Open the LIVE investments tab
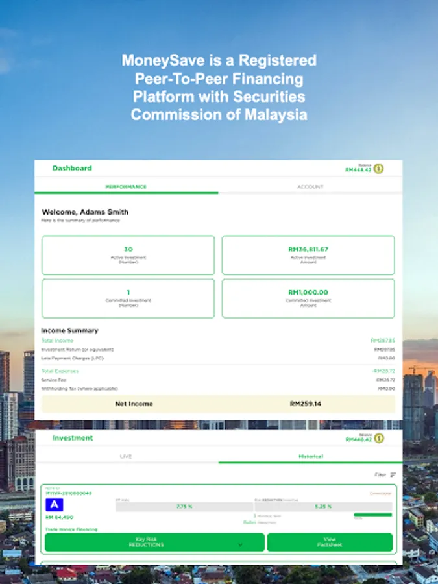The height and width of the screenshot is (584, 438). (126, 456)
